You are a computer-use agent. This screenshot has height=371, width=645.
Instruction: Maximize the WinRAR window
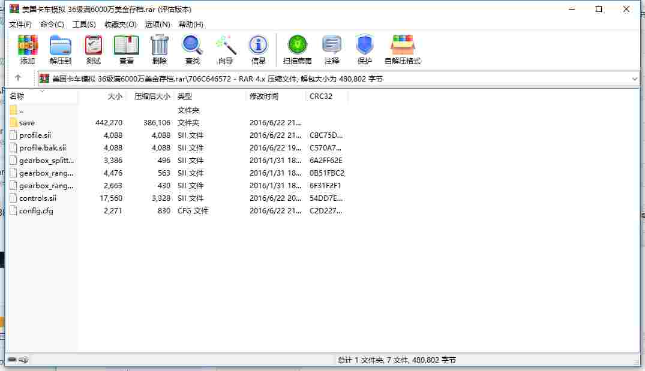(599, 9)
